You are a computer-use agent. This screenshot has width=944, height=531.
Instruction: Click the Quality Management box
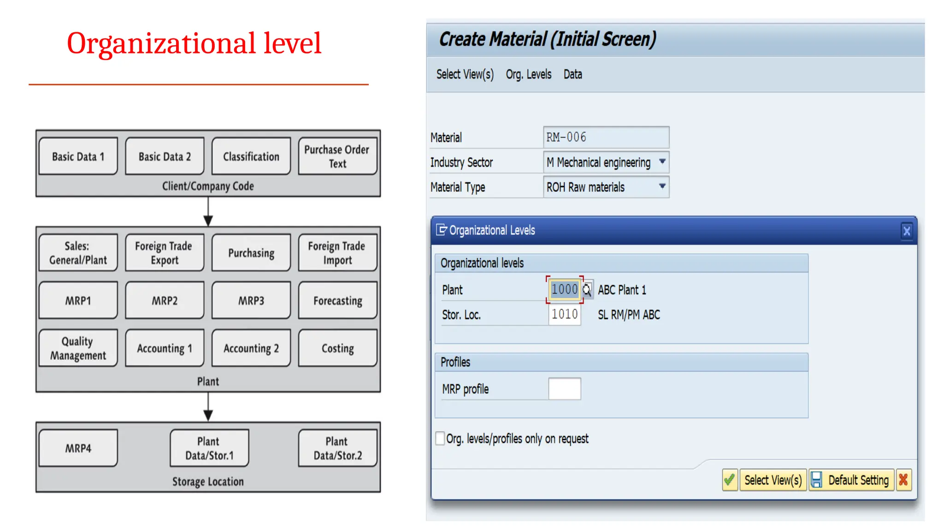[78, 348]
